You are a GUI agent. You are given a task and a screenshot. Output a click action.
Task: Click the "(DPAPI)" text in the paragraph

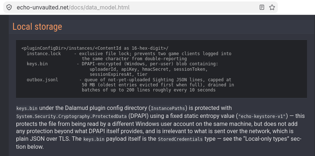tap(139, 116)
